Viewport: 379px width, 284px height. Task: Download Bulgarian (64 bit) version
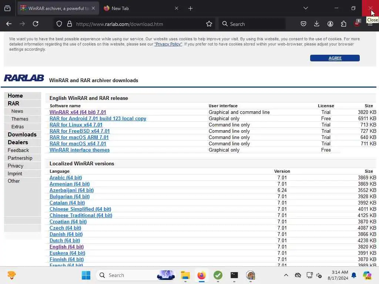pyautogui.click(x=70, y=196)
